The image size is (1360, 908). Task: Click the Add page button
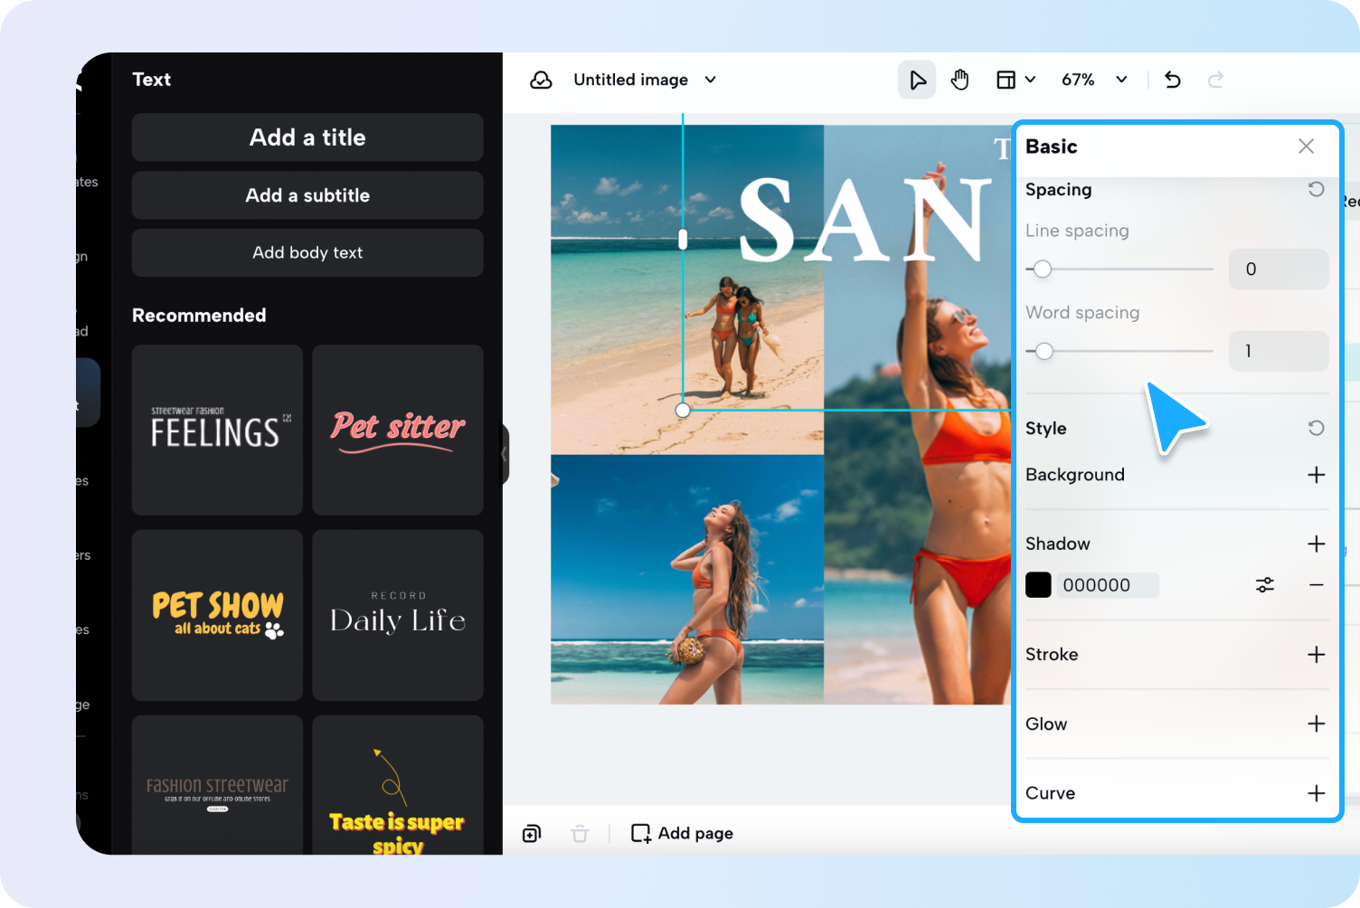click(682, 833)
